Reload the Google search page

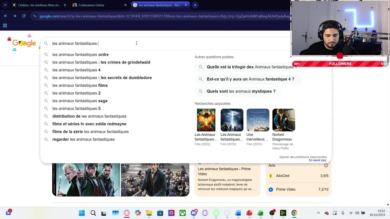coord(24,16)
